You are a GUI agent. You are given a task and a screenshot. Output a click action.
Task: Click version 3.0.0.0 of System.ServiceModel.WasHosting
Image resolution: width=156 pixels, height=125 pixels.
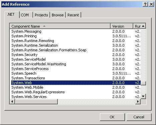[x=118, y=64]
